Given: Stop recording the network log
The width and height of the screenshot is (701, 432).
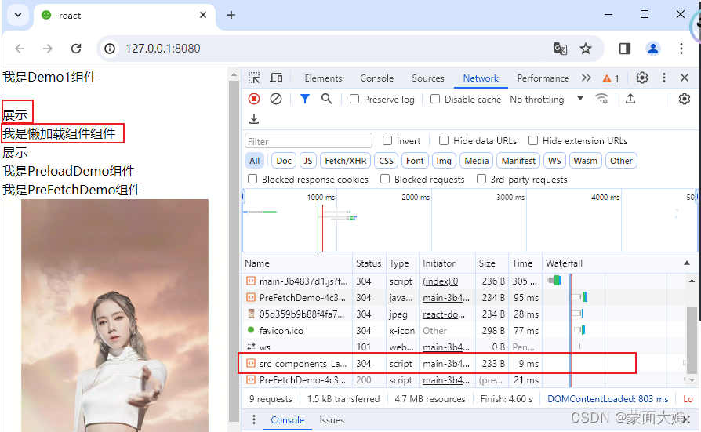Looking at the screenshot, I should click(254, 99).
